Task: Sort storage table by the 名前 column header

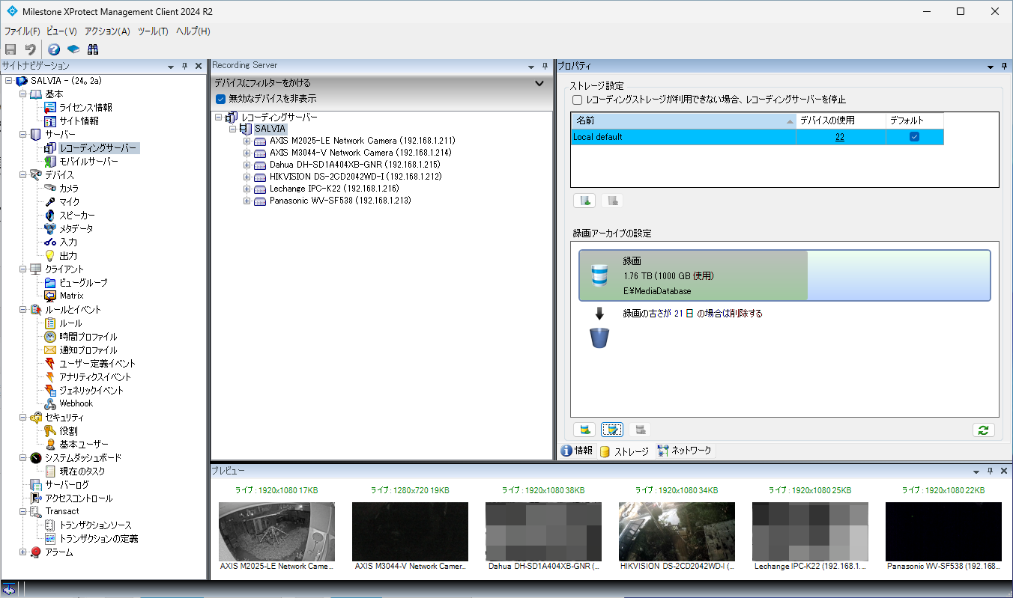Action: (683, 120)
